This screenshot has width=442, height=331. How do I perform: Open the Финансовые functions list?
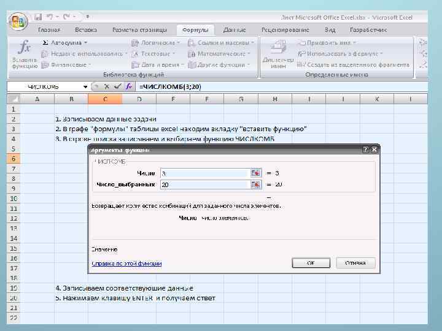(x=66, y=65)
